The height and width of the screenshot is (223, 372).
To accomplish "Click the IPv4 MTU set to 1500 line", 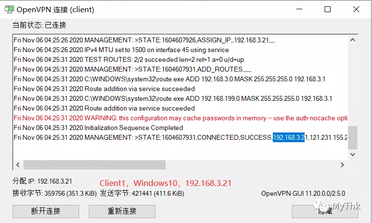I will 121,50.
